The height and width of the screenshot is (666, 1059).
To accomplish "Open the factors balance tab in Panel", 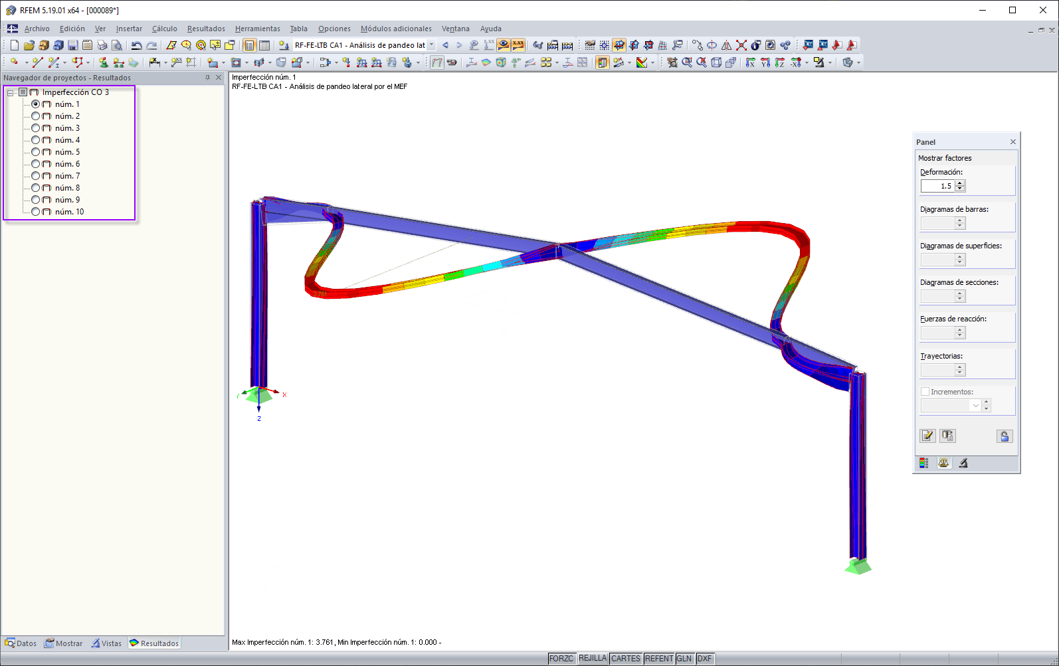I will [x=943, y=463].
